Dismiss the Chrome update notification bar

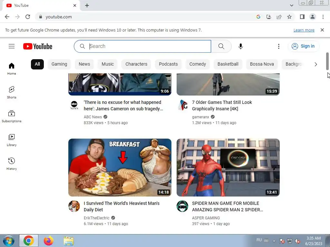tap(322, 30)
